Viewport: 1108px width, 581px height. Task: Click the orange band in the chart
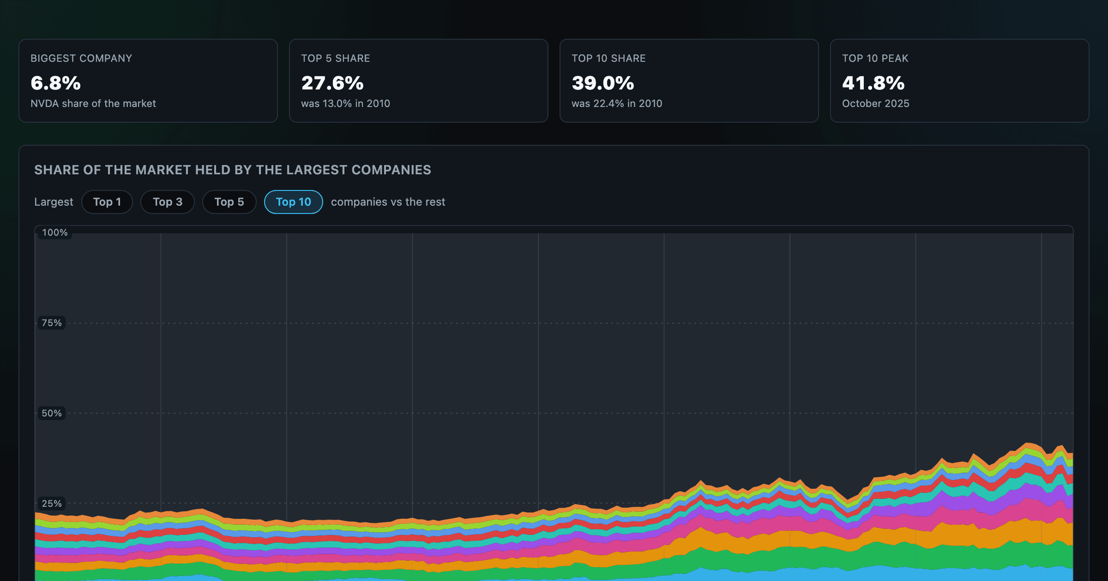pos(969,535)
